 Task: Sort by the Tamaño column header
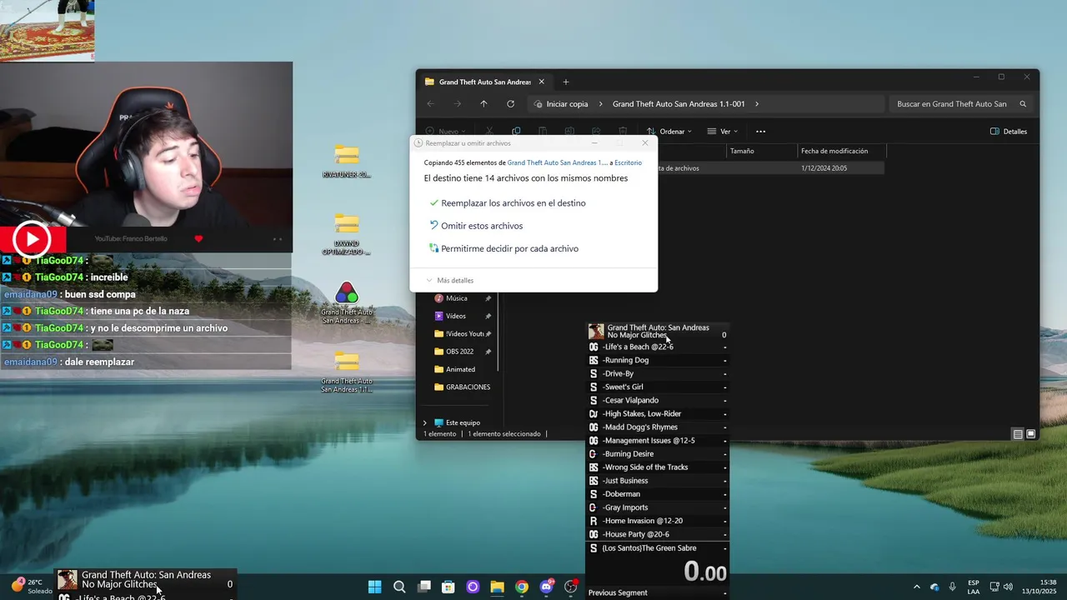click(761, 152)
